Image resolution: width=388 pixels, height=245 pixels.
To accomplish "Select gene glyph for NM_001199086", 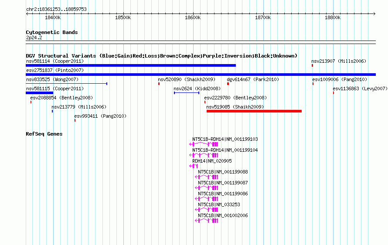I will coord(207,199).
